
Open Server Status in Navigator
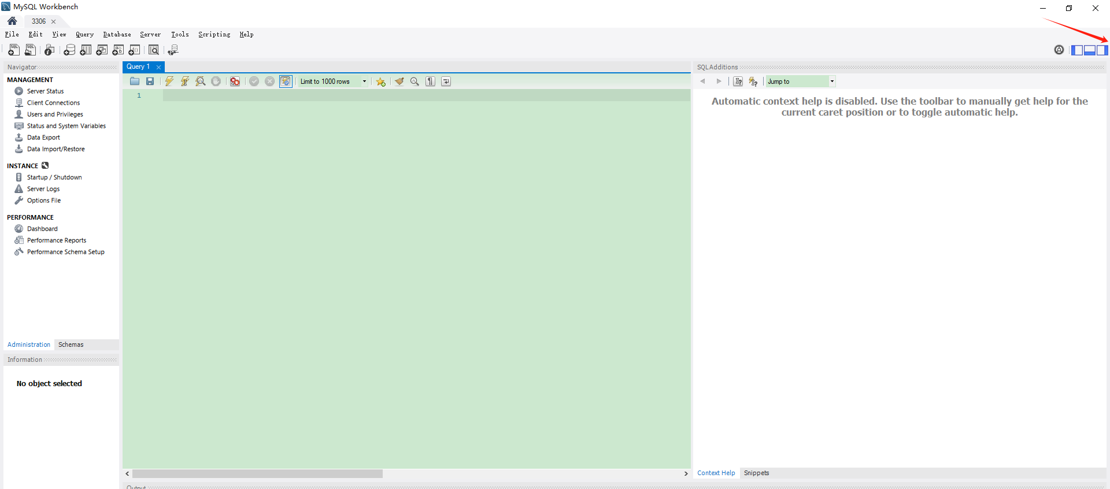coord(45,91)
